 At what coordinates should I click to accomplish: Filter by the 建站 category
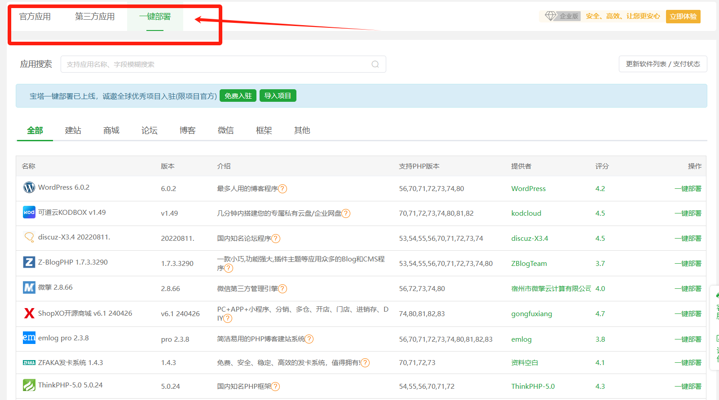(x=73, y=130)
